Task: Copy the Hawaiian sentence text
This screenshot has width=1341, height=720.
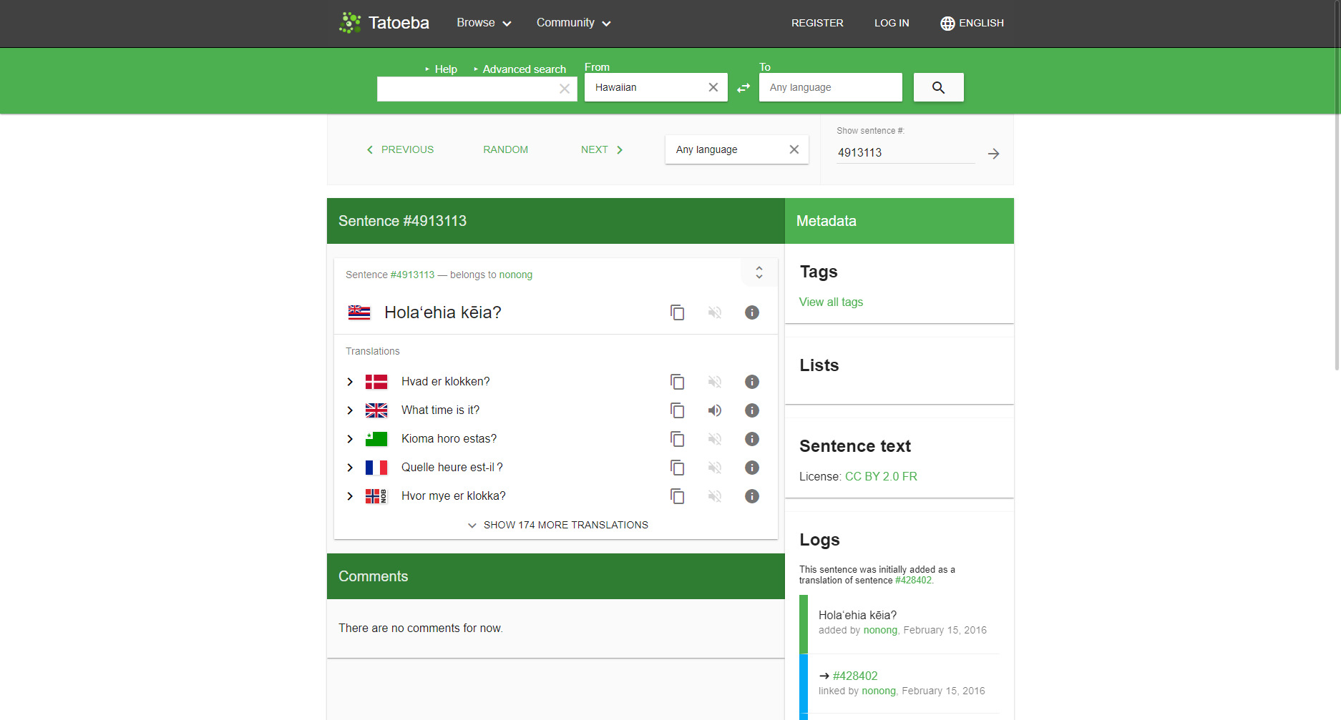Action: [677, 312]
